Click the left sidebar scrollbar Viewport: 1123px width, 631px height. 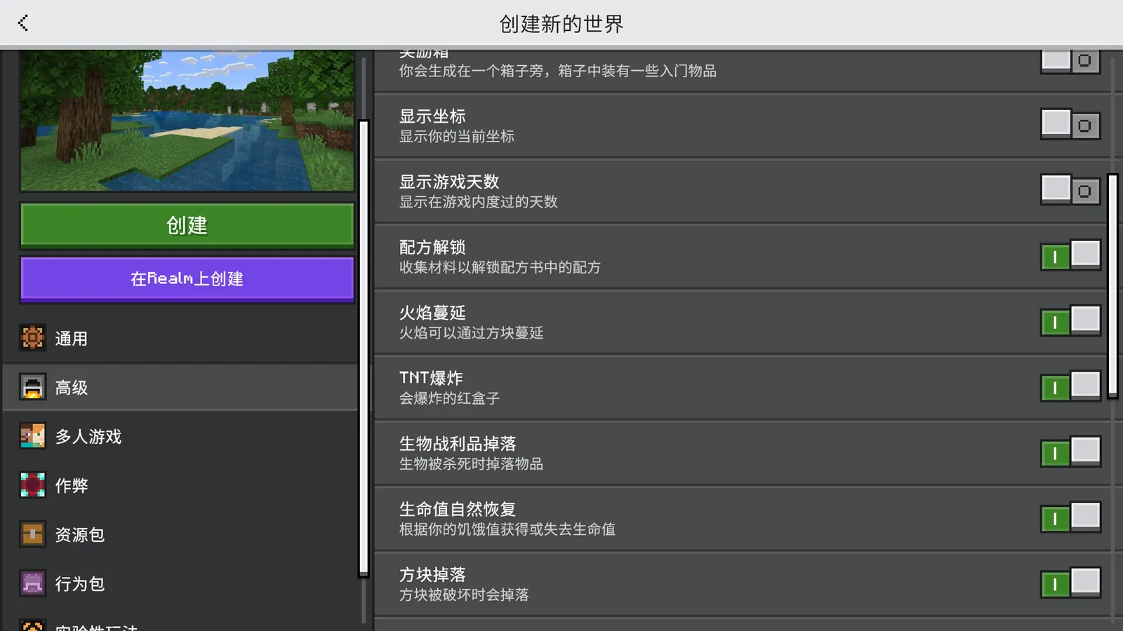point(364,348)
